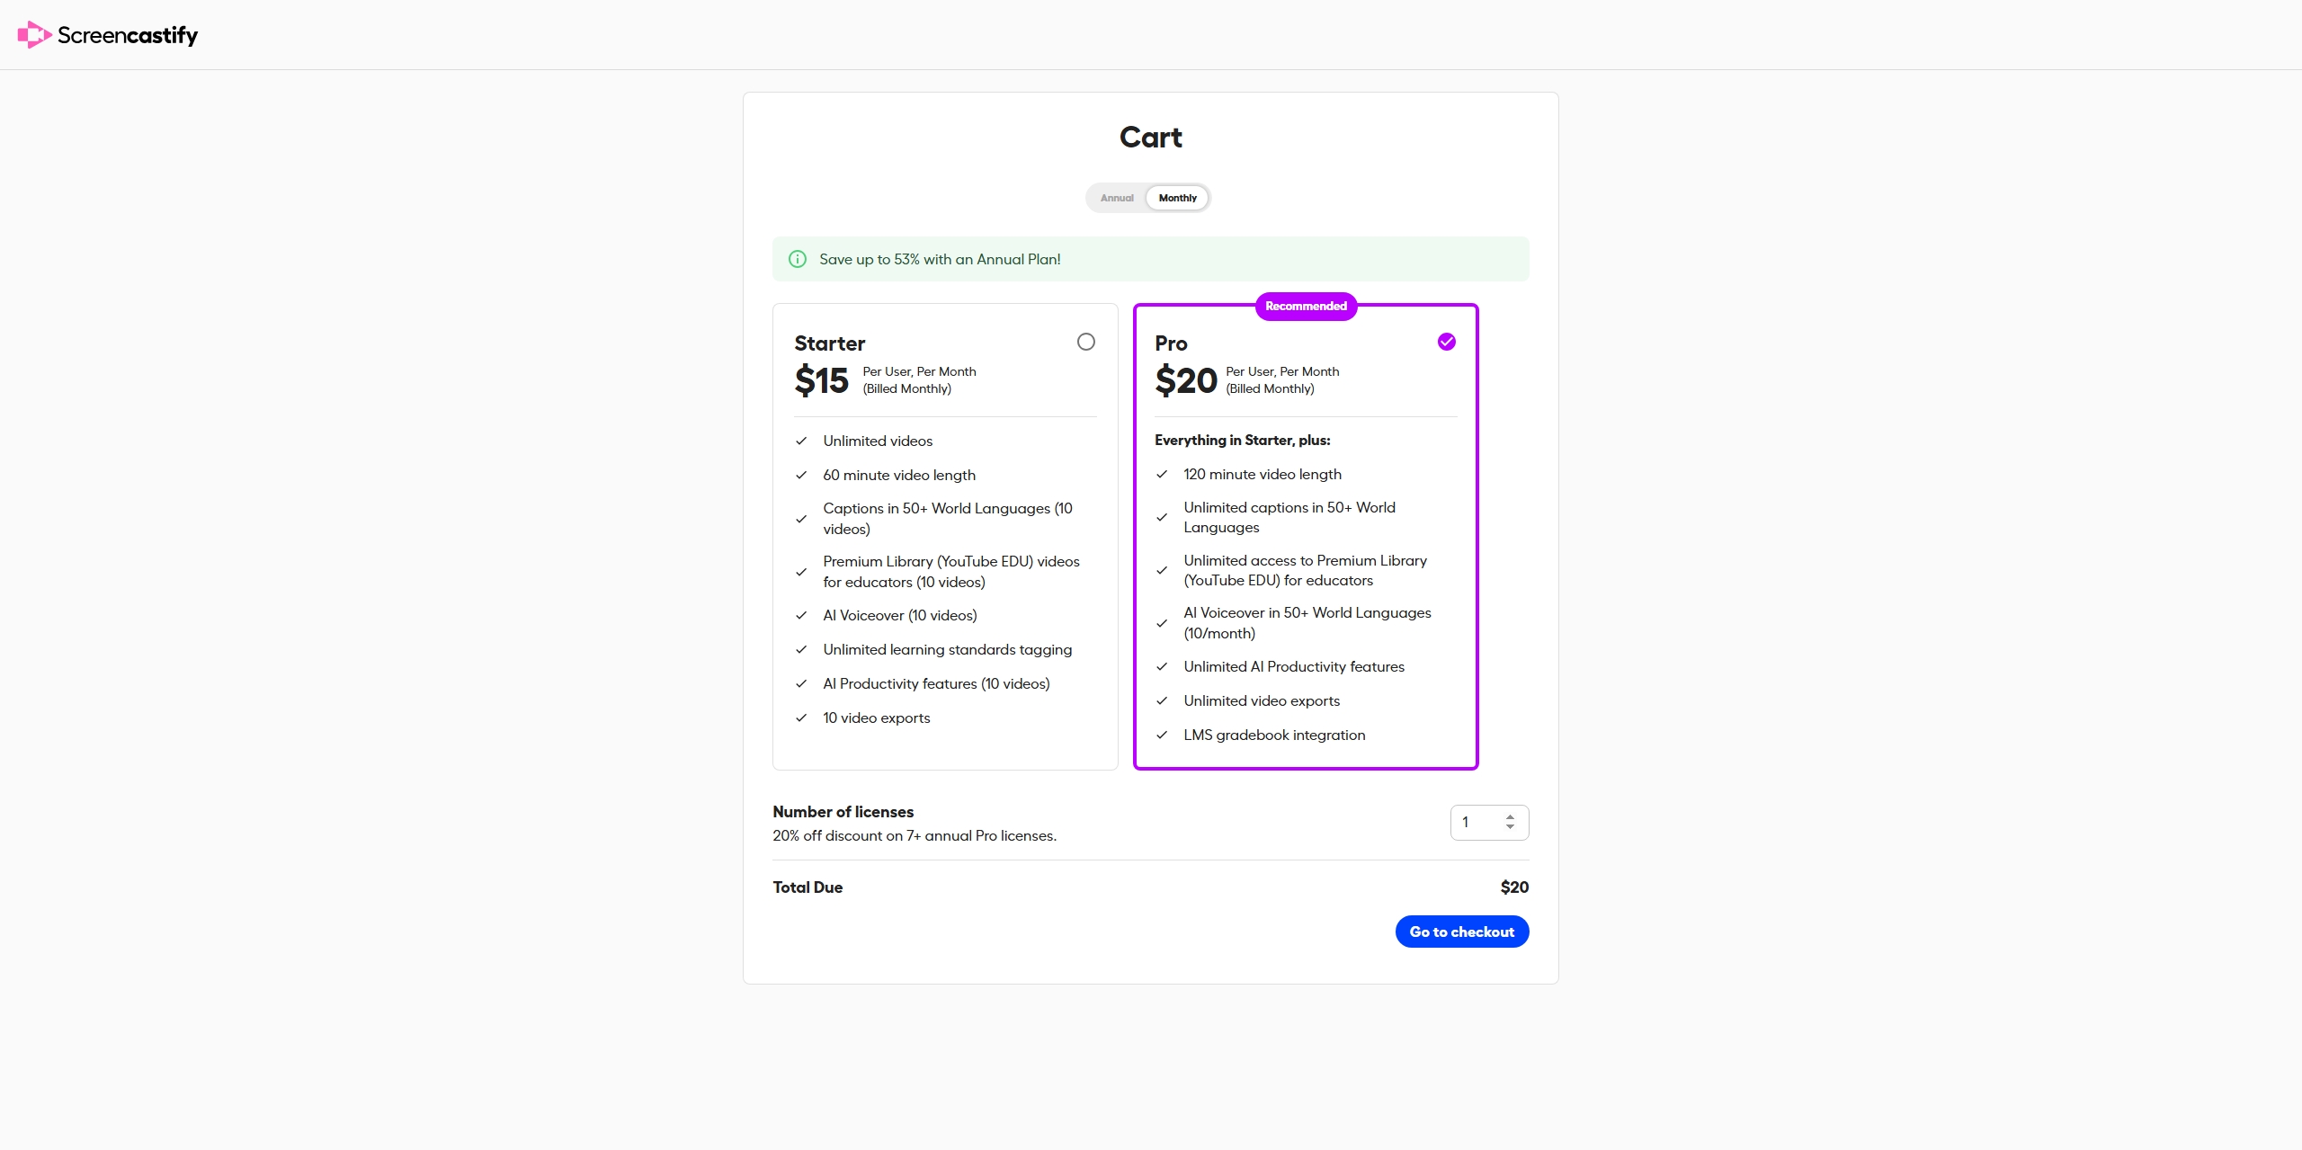This screenshot has width=2302, height=1150.
Task: Click the Screencastify logo icon
Action: coord(34,35)
